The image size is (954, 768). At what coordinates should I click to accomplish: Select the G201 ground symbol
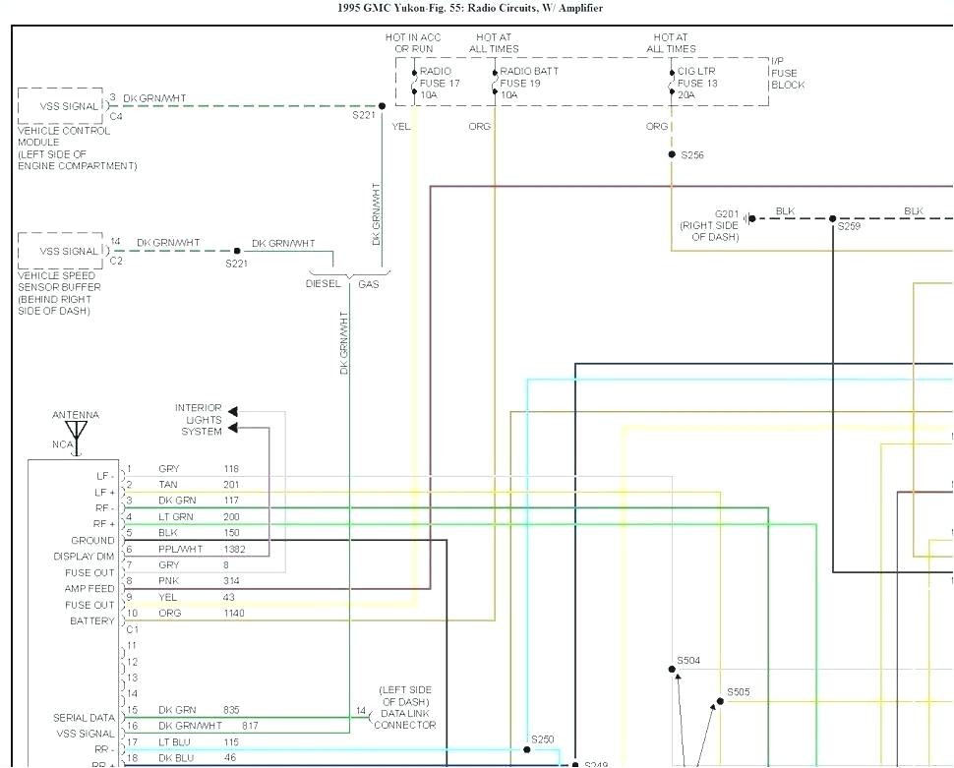(x=746, y=217)
